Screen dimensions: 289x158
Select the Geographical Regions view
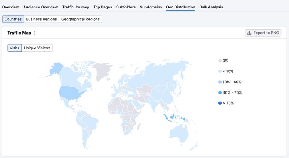[81, 19]
